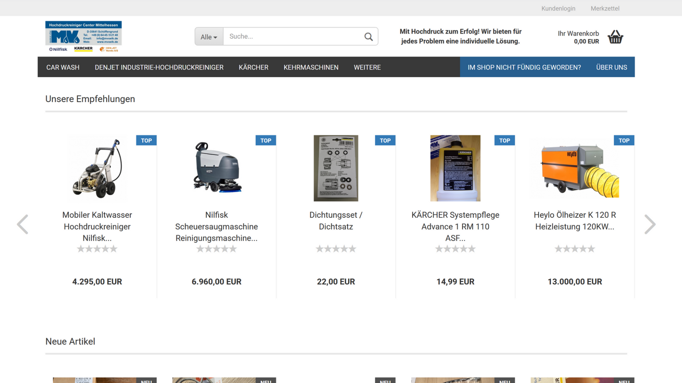Screen dimensions: 682x383
Task: Click the 14,99 EUR price
Action: point(455,282)
